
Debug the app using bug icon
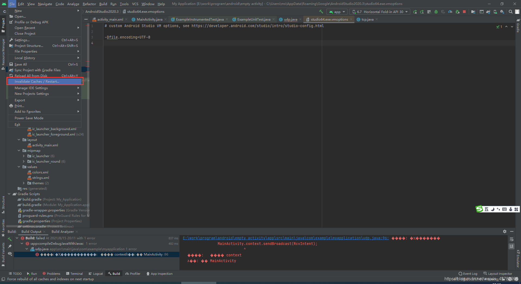436,12
